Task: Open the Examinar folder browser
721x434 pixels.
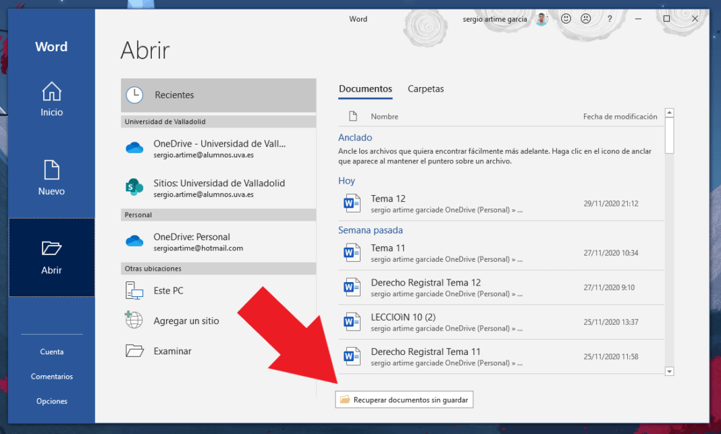Action: 219,351
